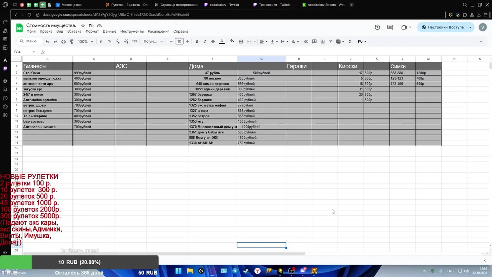This screenshot has height=277, width=492.
Task: Open the font family dropdown
Action: [153, 42]
